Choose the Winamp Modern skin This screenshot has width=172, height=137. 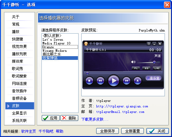tap(60, 51)
